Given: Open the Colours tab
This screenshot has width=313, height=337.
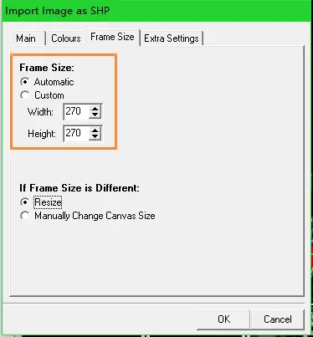Looking at the screenshot, I should (x=65, y=38).
